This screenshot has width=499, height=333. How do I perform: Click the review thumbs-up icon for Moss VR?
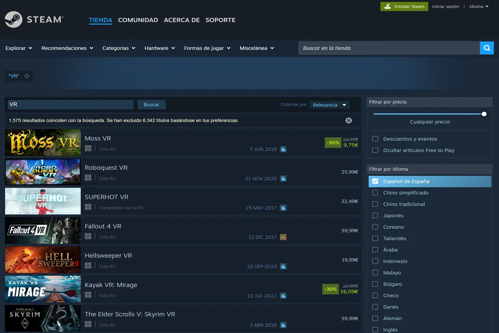pyautogui.click(x=283, y=149)
